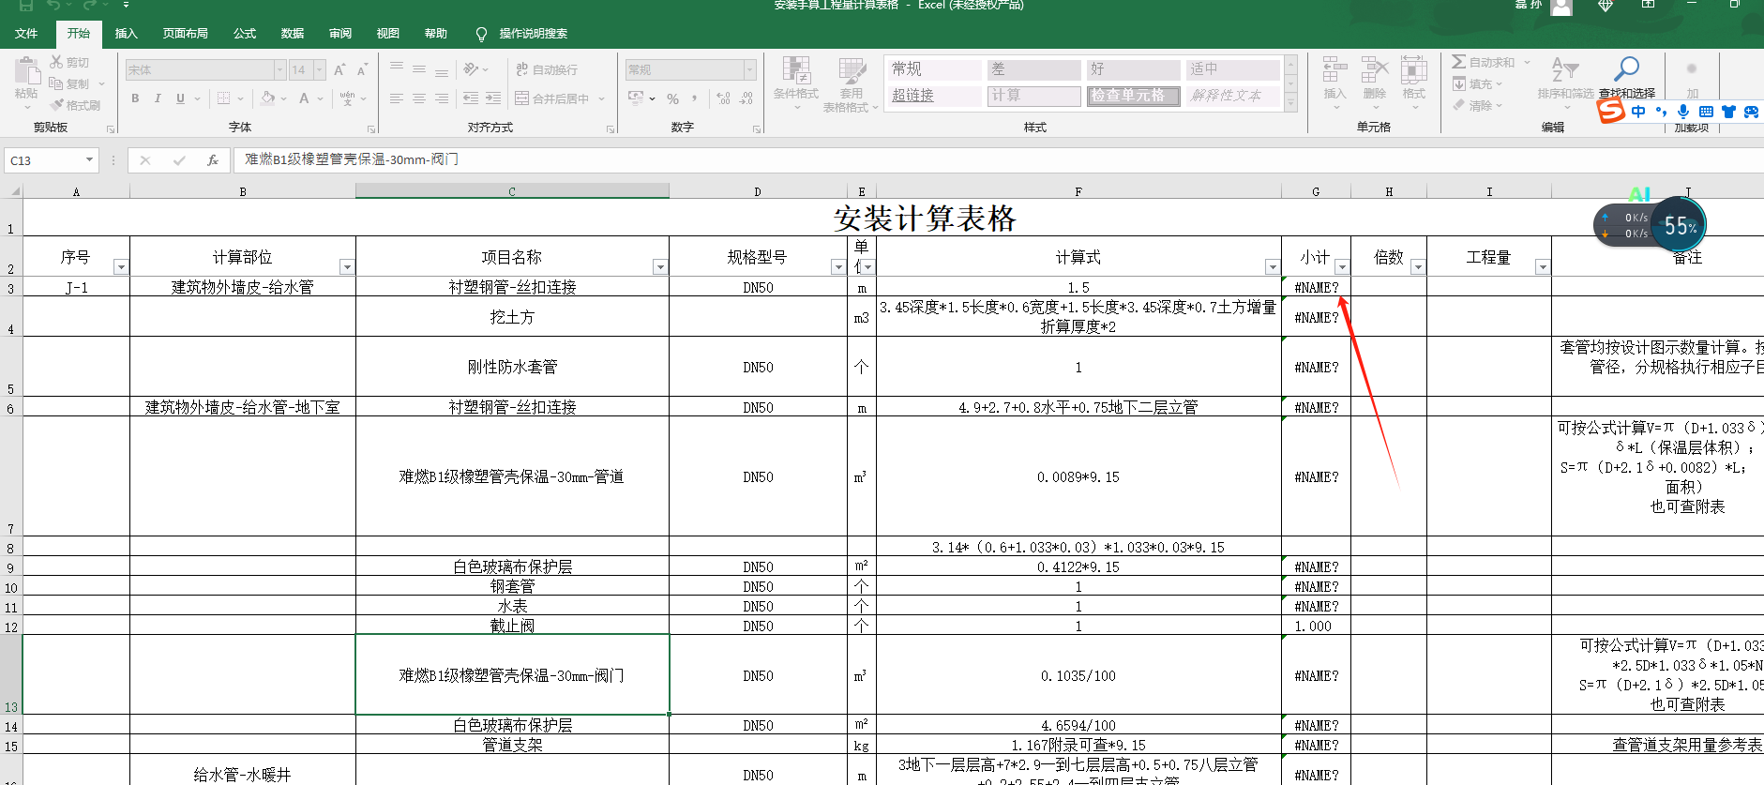Open Conditional Formatting (条件格式) menu
Viewport: 1764px width, 785px height.
point(796,83)
